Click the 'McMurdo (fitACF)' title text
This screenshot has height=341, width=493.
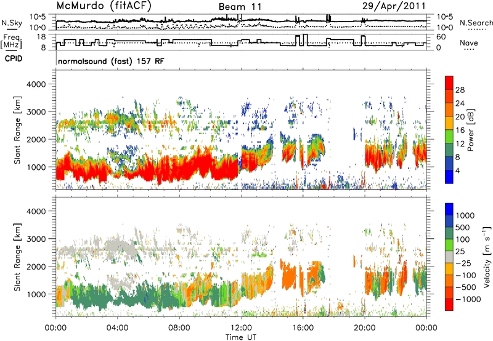[104, 6]
